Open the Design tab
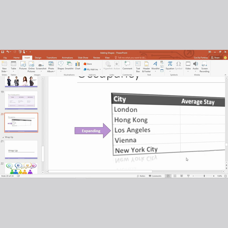The width and height of the screenshot is (228, 228). pos(38,58)
